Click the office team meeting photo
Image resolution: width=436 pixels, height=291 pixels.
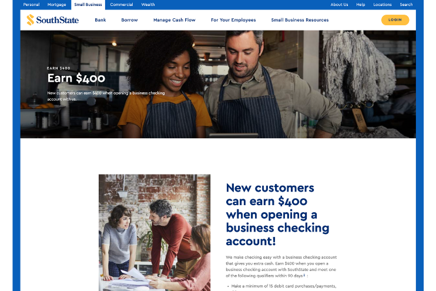155,233
